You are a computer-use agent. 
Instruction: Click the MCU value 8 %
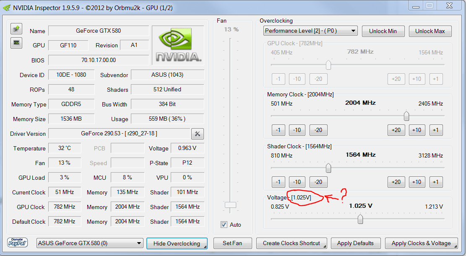[128, 177]
